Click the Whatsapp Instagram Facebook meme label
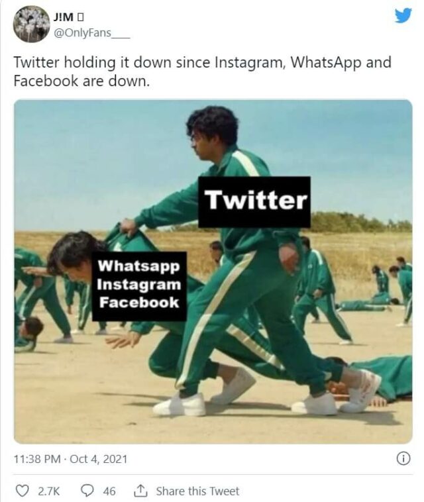 pyautogui.click(x=139, y=286)
